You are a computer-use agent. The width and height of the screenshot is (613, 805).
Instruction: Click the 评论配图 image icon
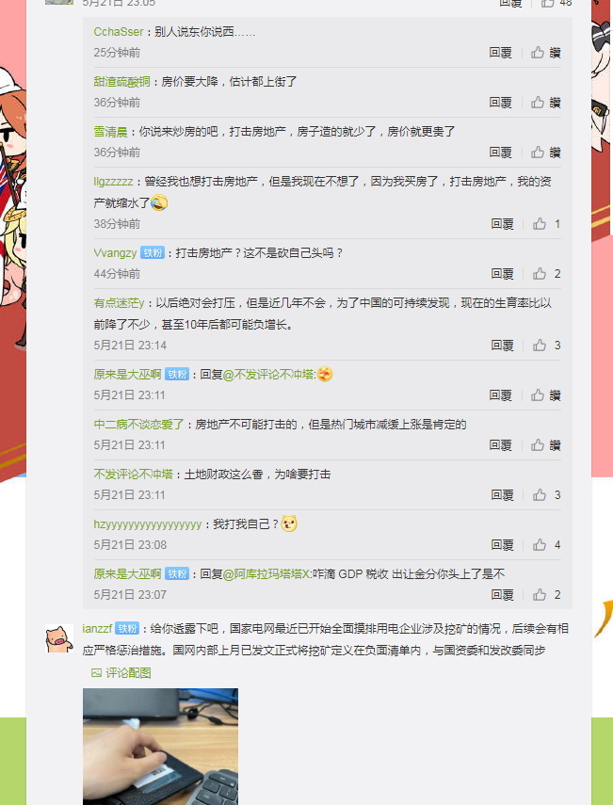click(x=96, y=672)
